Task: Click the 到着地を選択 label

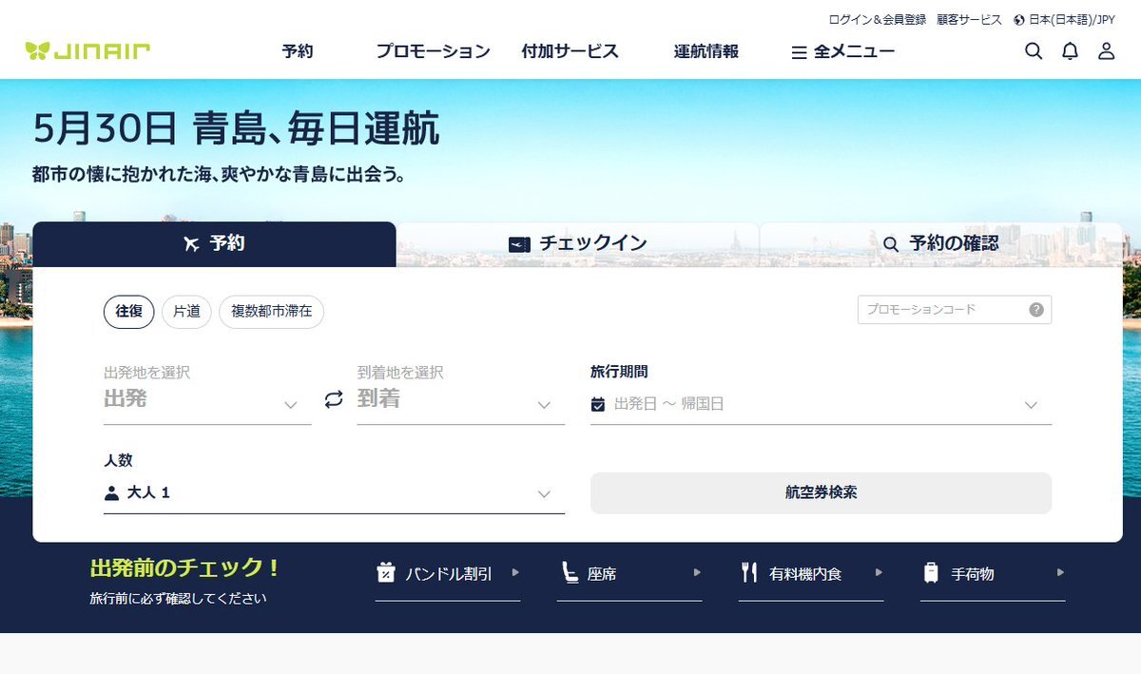Action: [x=400, y=373]
